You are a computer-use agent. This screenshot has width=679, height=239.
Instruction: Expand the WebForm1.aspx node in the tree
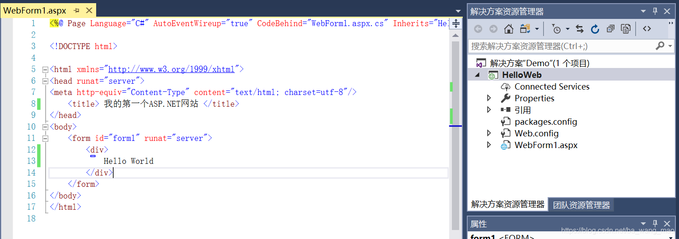tap(489, 145)
